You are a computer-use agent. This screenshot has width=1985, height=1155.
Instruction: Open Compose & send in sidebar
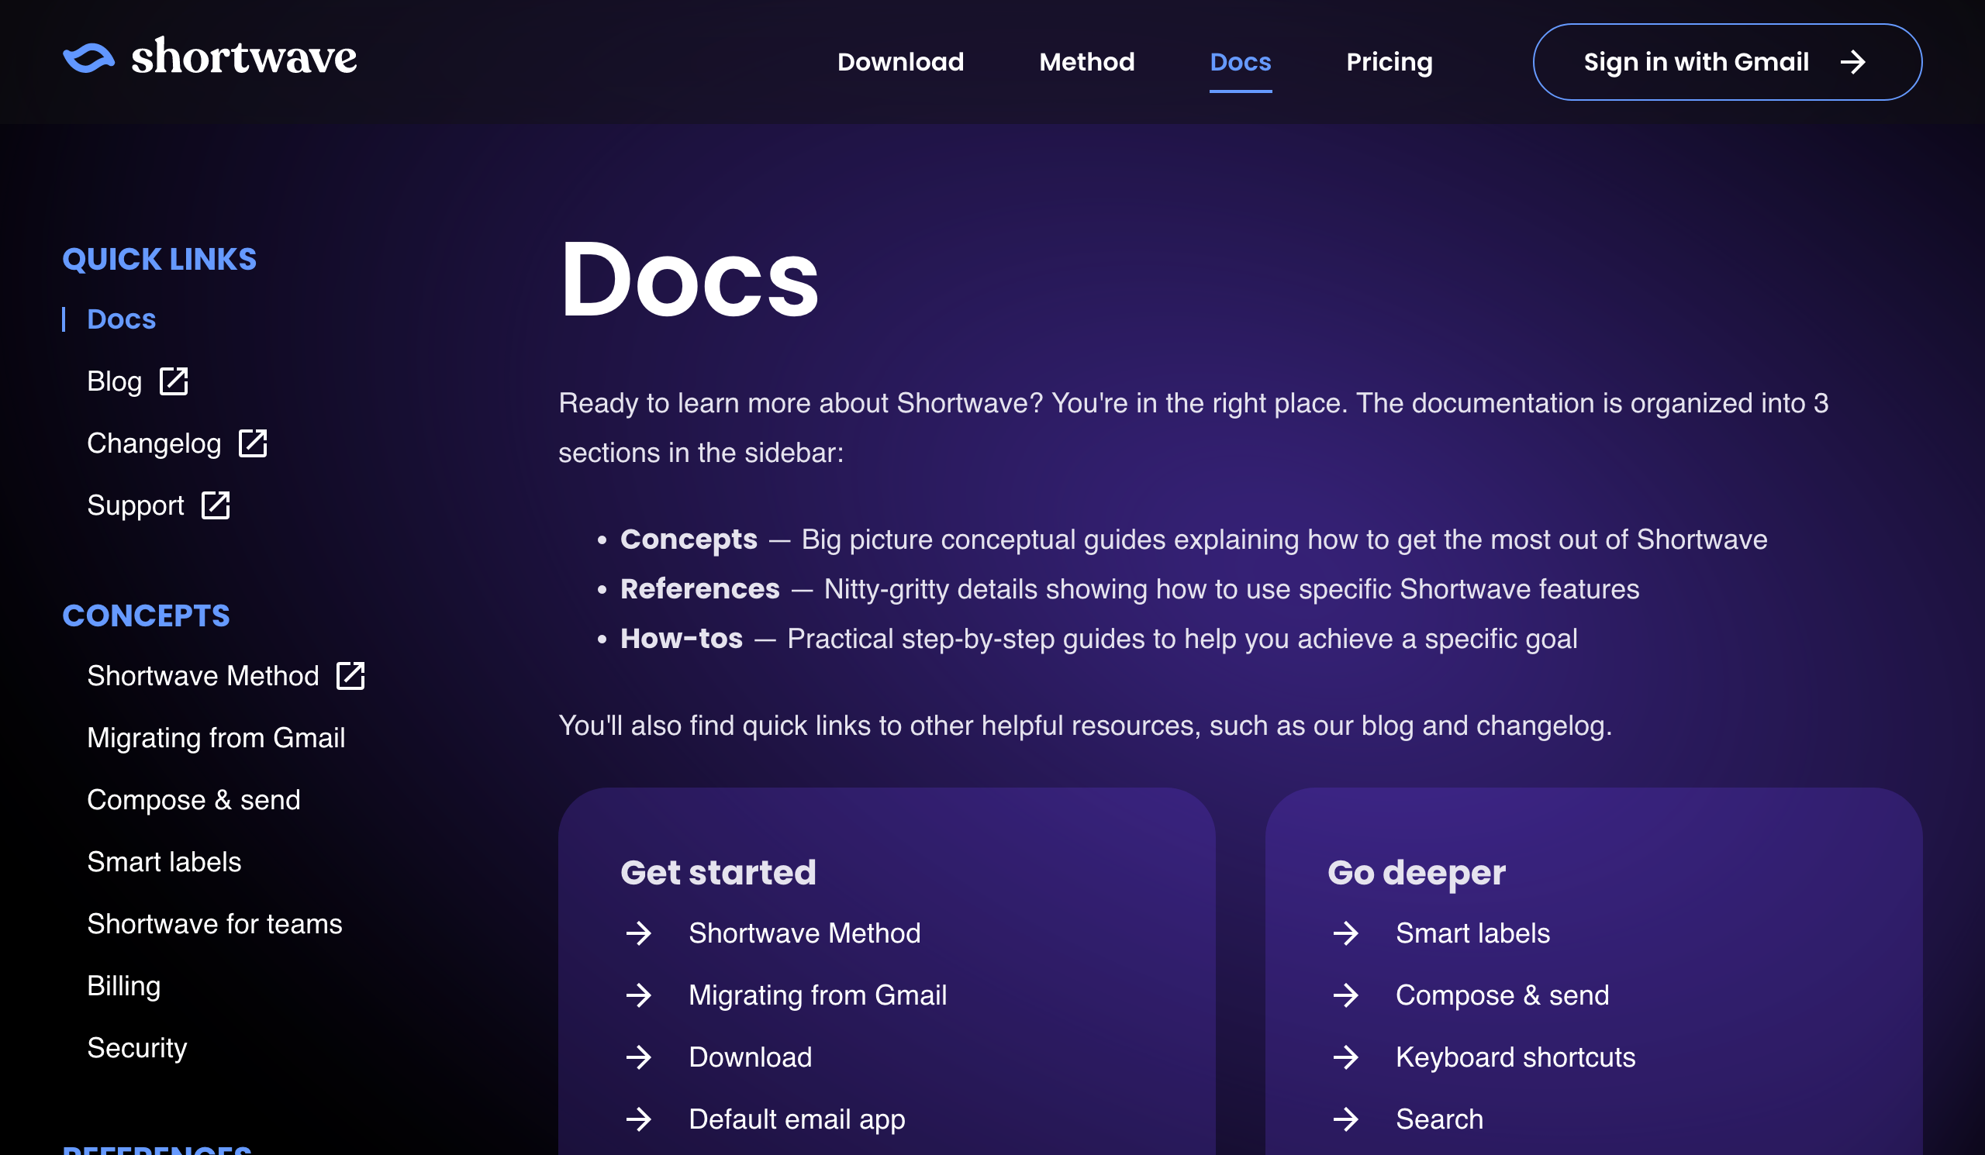tap(194, 800)
